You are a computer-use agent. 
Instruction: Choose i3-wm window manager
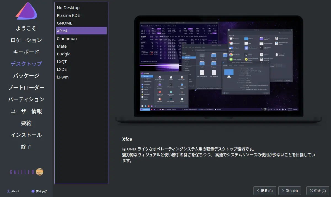pos(63,77)
